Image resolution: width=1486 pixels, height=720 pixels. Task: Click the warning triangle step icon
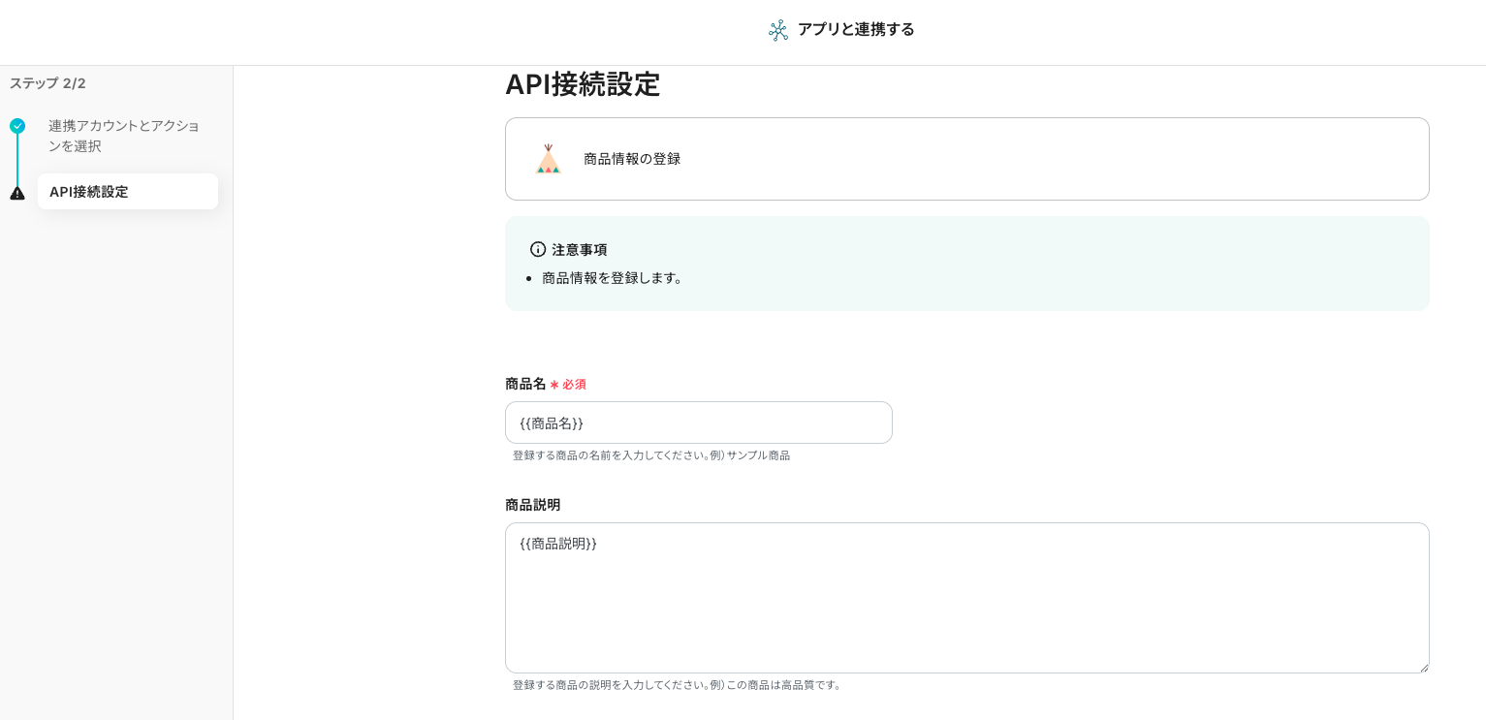[x=17, y=193]
